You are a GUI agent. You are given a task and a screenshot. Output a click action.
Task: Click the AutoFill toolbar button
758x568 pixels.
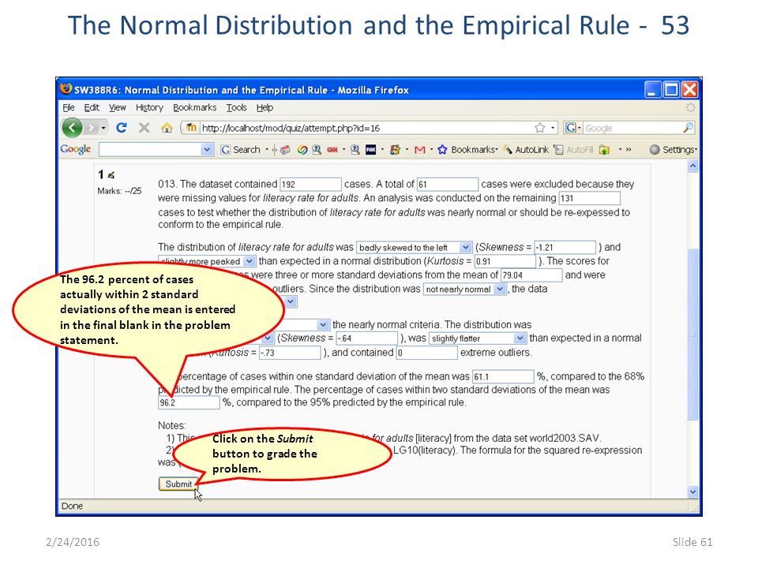(x=573, y=150)
